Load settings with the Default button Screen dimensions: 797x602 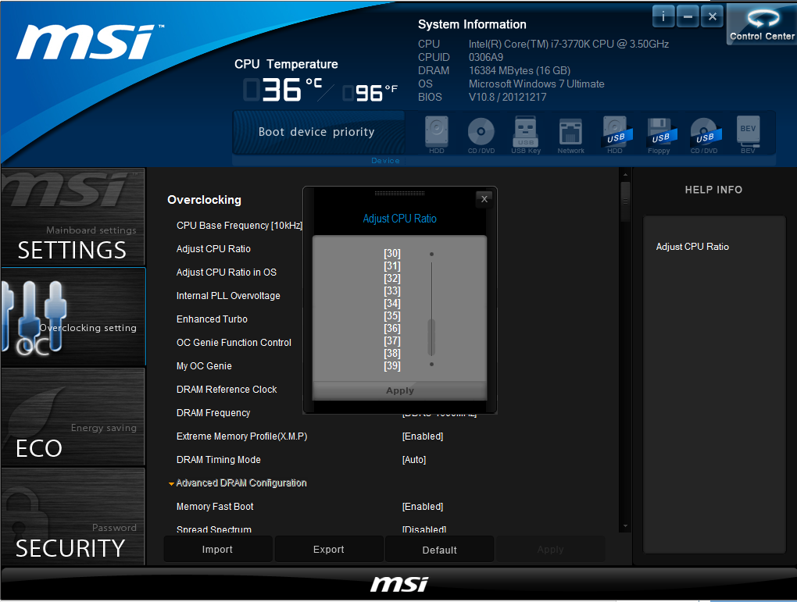pos(440,549)
